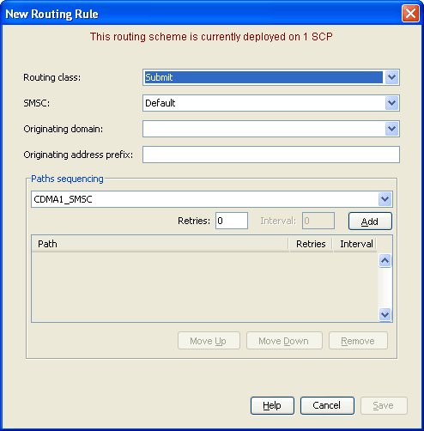Expand the CDMA1_SMSC path dropdown arrow
Viewport: 424px width, 431px height.
[x=385, y=199]
